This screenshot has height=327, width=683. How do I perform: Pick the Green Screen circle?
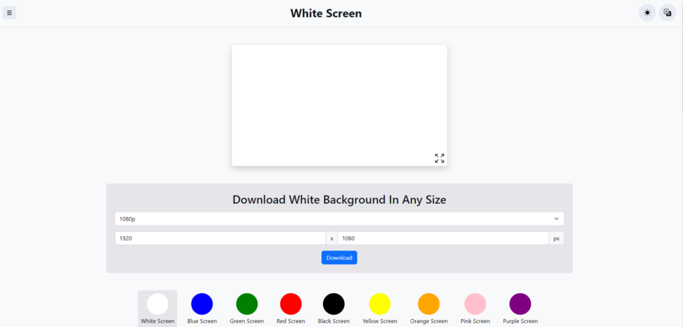point(247,304)
